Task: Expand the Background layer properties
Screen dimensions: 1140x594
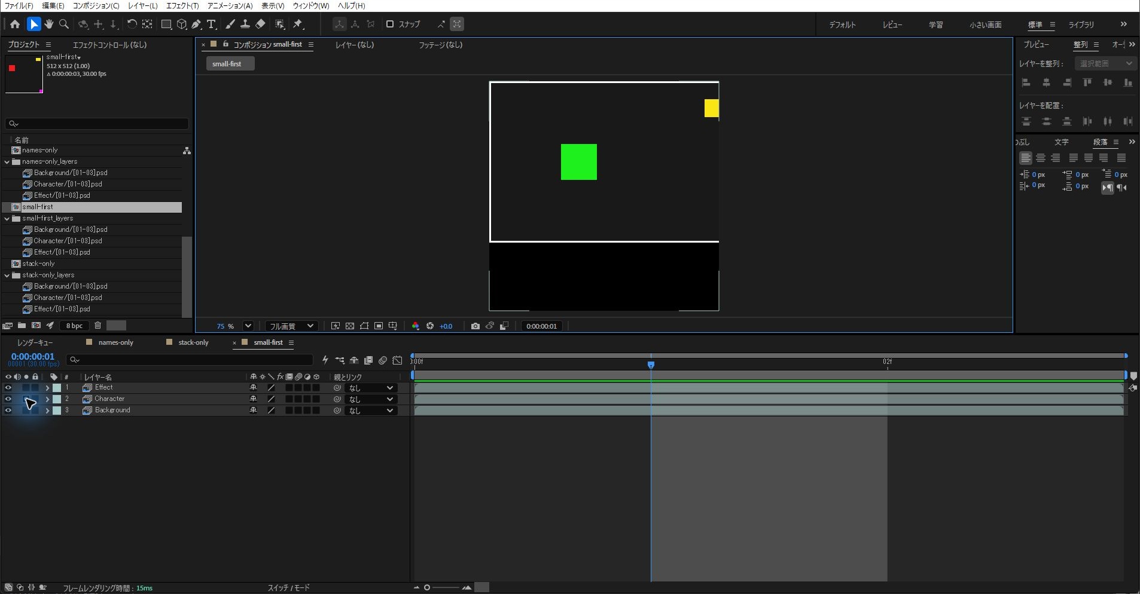Action: pos(47,411)
